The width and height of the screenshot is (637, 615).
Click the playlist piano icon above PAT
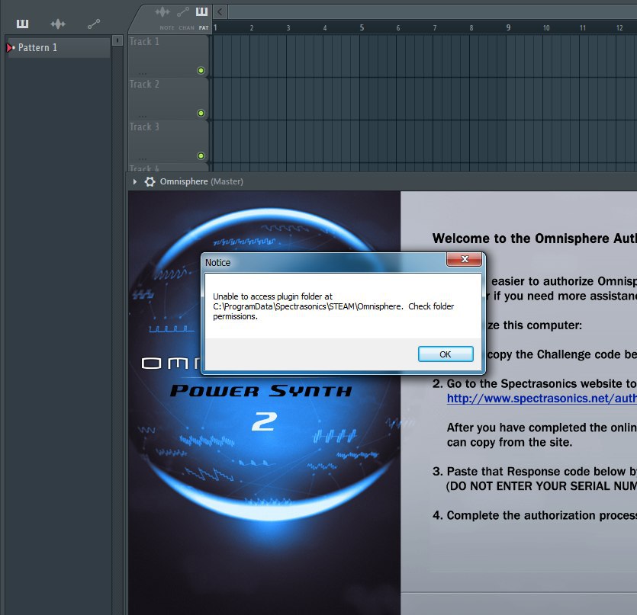(201, 11)
